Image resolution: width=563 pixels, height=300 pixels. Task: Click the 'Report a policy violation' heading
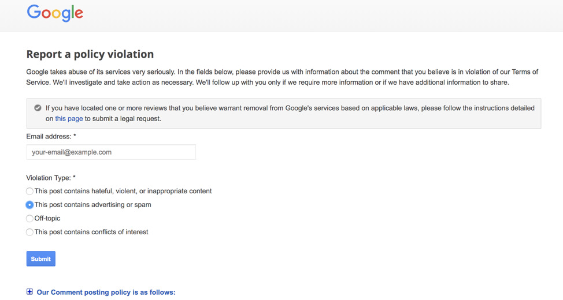tap(90, 54)
